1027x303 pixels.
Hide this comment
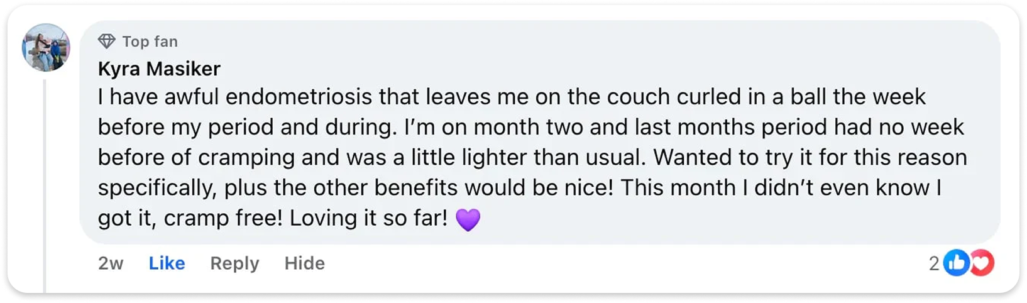click(304, 263)
